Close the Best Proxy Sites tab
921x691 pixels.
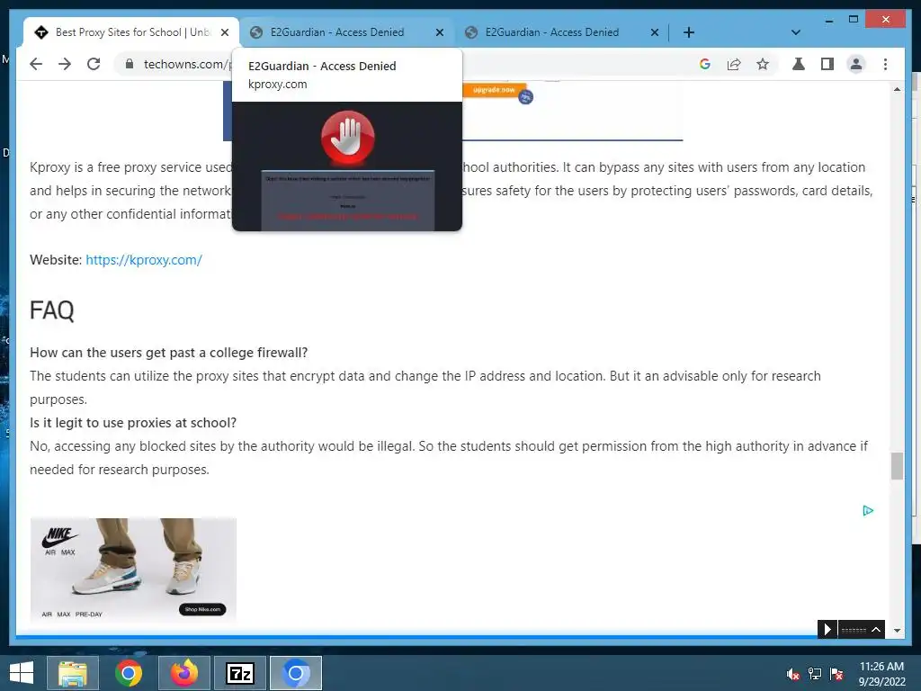224,32
